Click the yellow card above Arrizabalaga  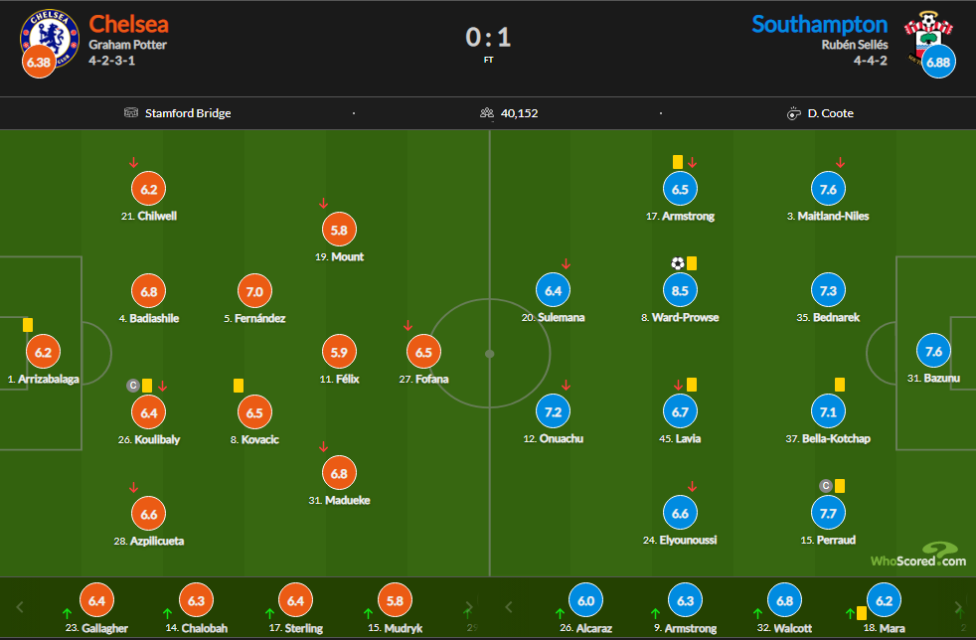[x=28, y=324]
